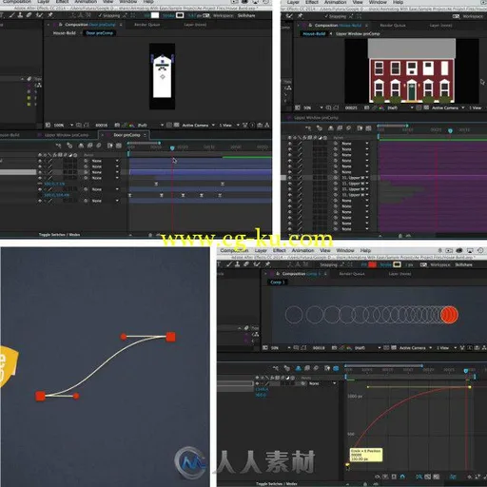Viewport: 487px width, 487px height.
Task: Open the Graph Editor in the Door preComp timeline
Action: click(119, 146)
